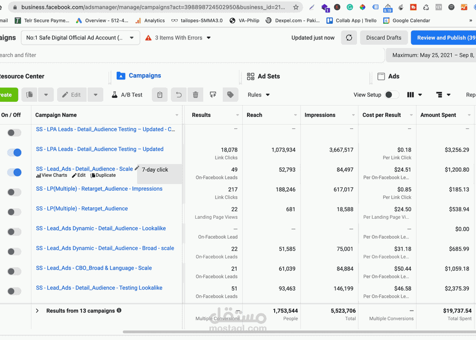Image resolution: width=476 pixels, height=340 pixels.
Task: Switch to the Ads tab
Action: pos(388,76)
